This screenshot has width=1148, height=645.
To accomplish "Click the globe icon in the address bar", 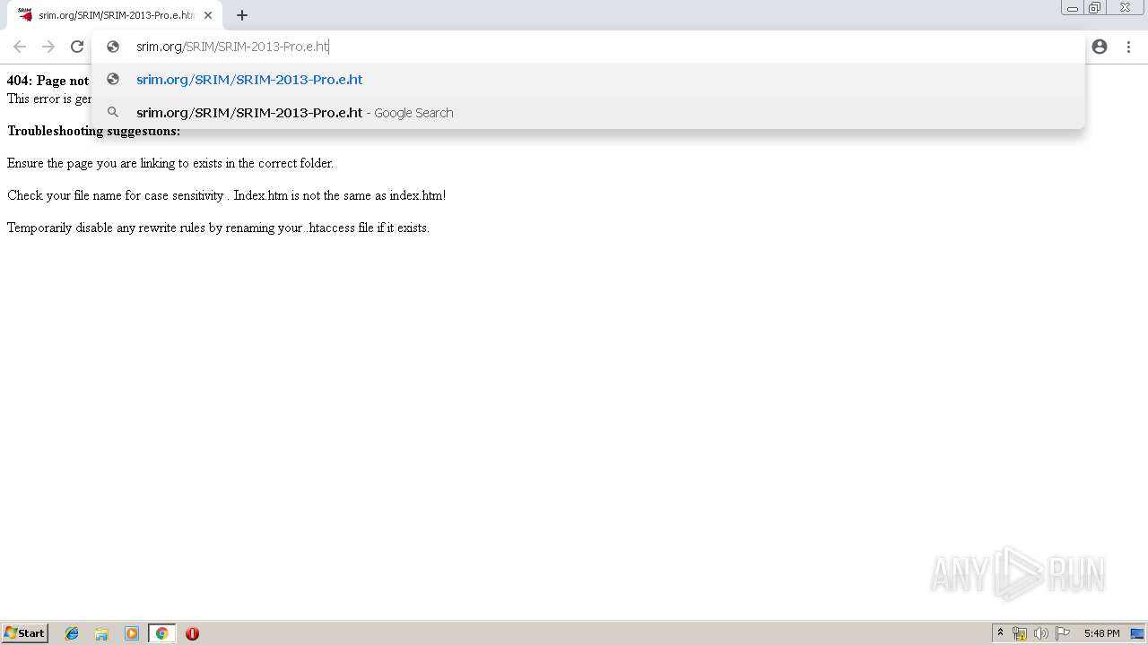I will pyautogui.click(x=113, y=47).
